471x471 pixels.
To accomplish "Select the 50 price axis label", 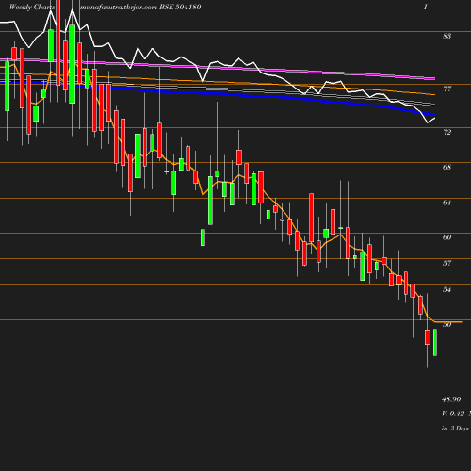I will (447, 325).
